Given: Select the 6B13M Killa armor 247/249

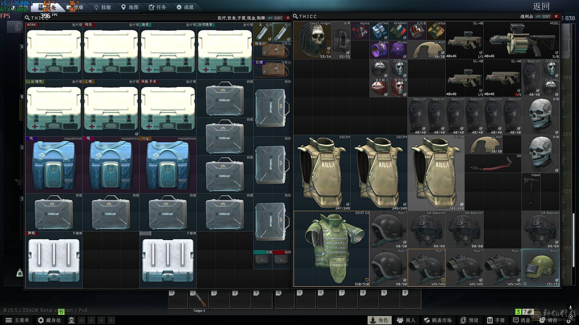Looking at the screenshot, I should point(322,173).
